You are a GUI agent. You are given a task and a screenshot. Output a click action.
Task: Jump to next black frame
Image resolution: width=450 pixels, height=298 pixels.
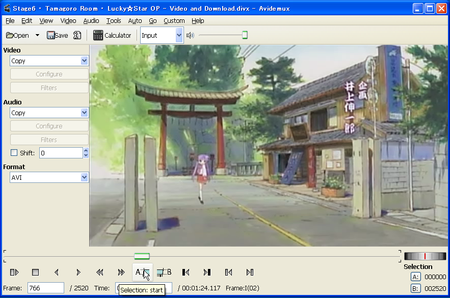pos(207,272)
